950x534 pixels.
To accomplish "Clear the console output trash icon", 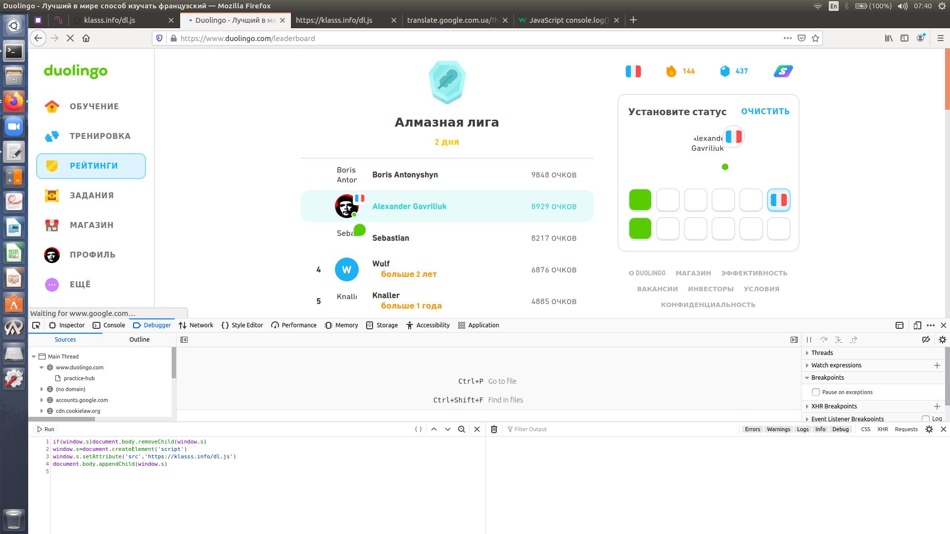I will click(494, 429).
